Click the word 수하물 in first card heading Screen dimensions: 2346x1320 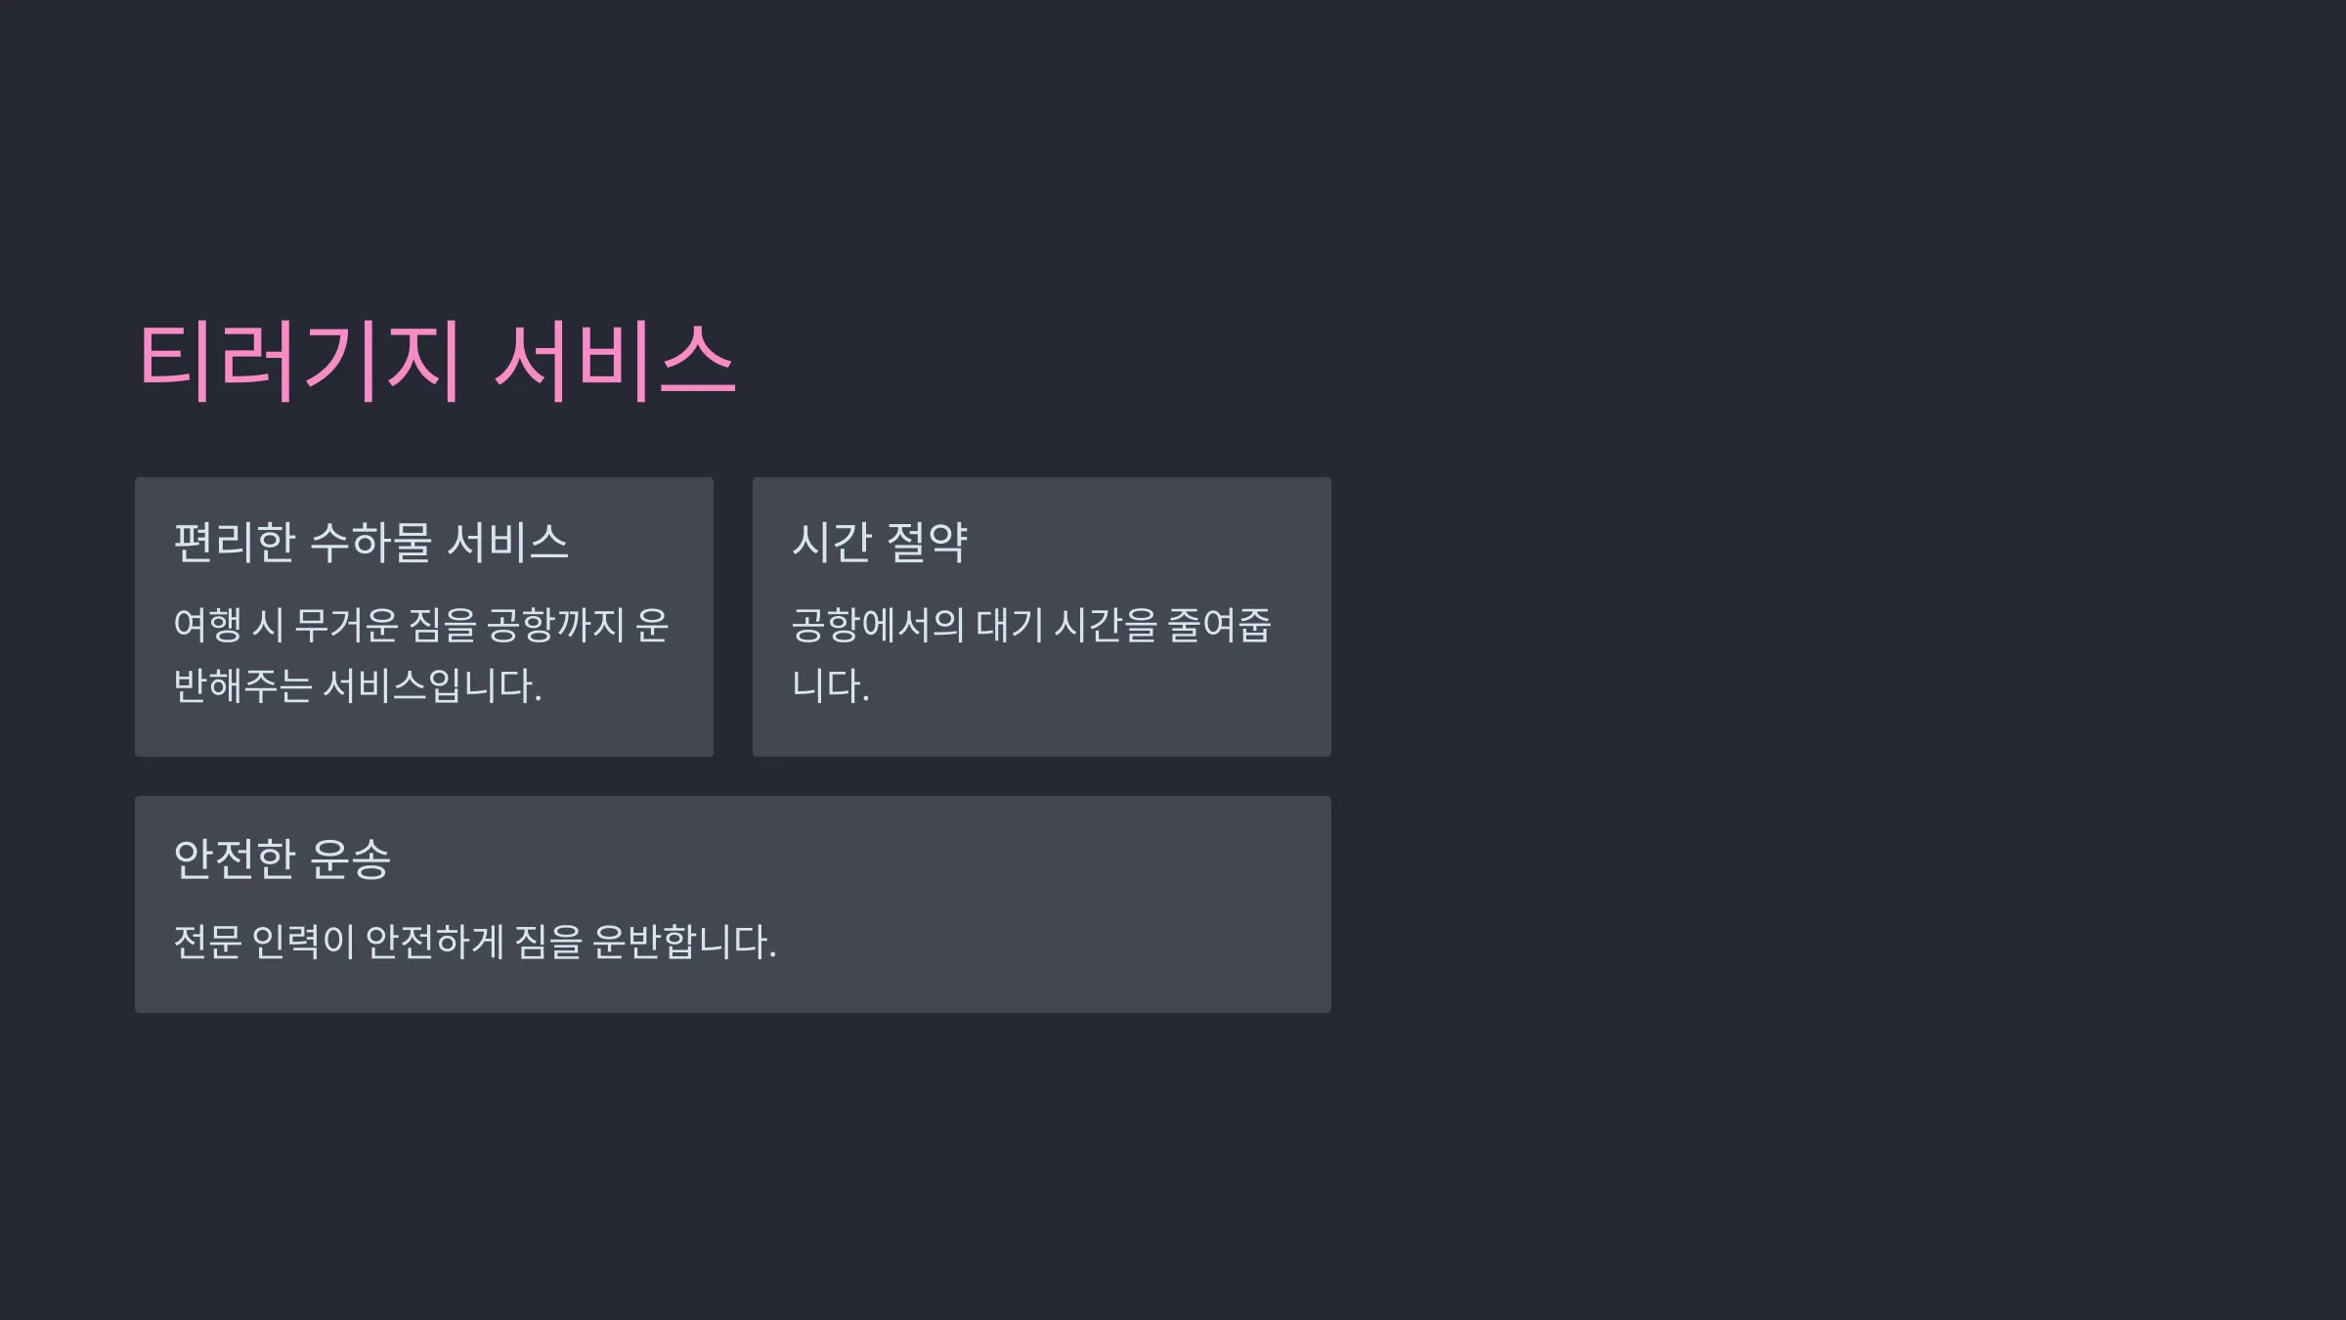pos(370,542)
